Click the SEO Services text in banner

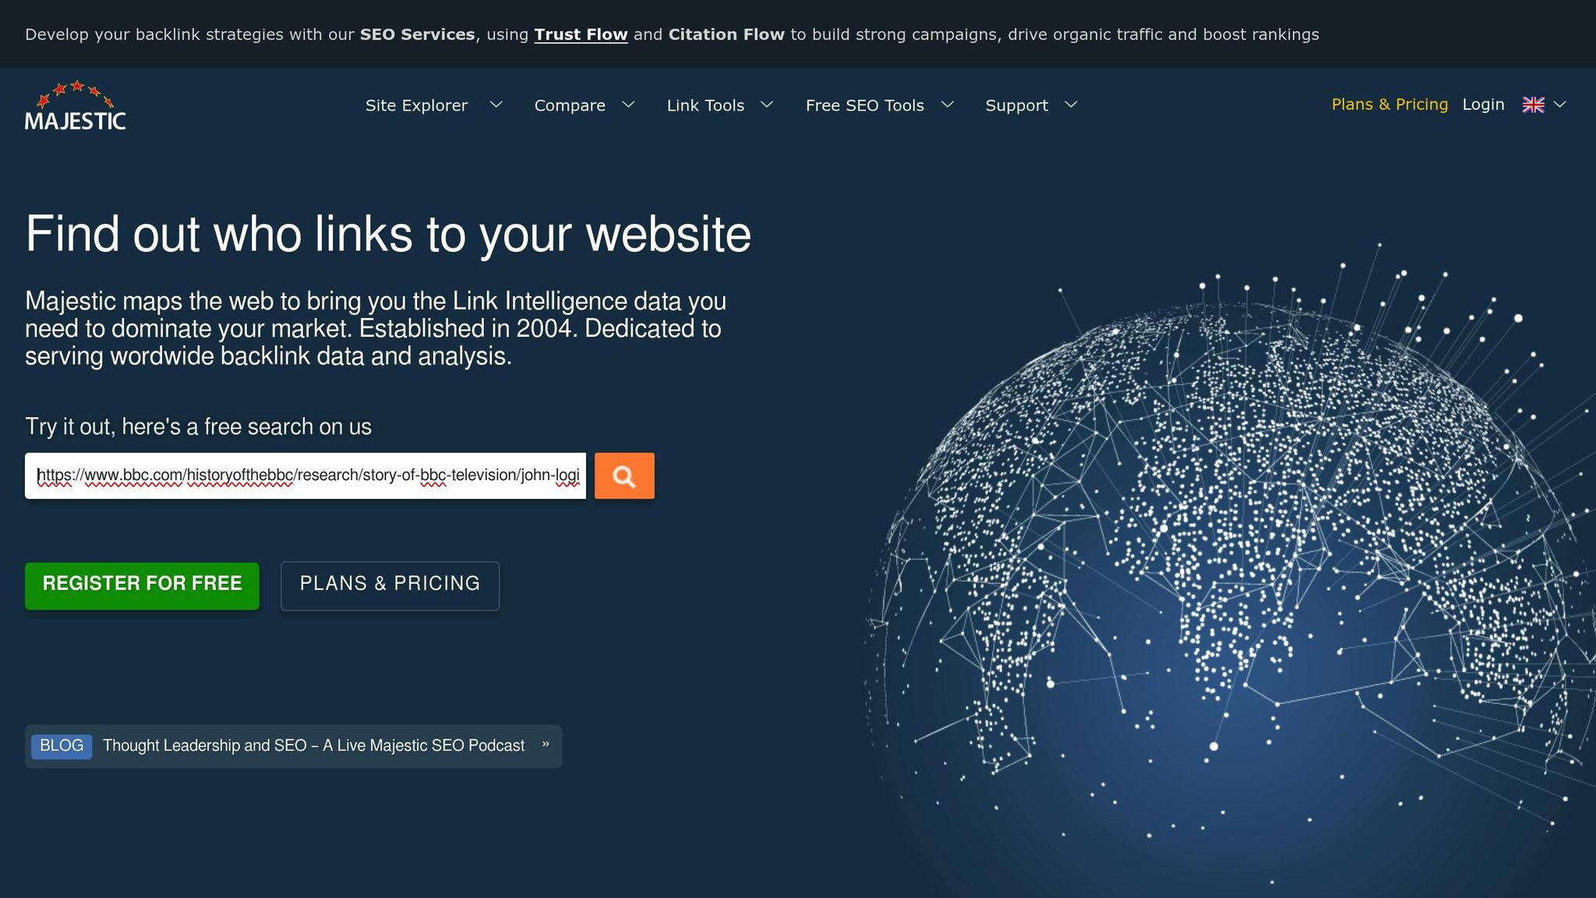(x=417, y=34)
